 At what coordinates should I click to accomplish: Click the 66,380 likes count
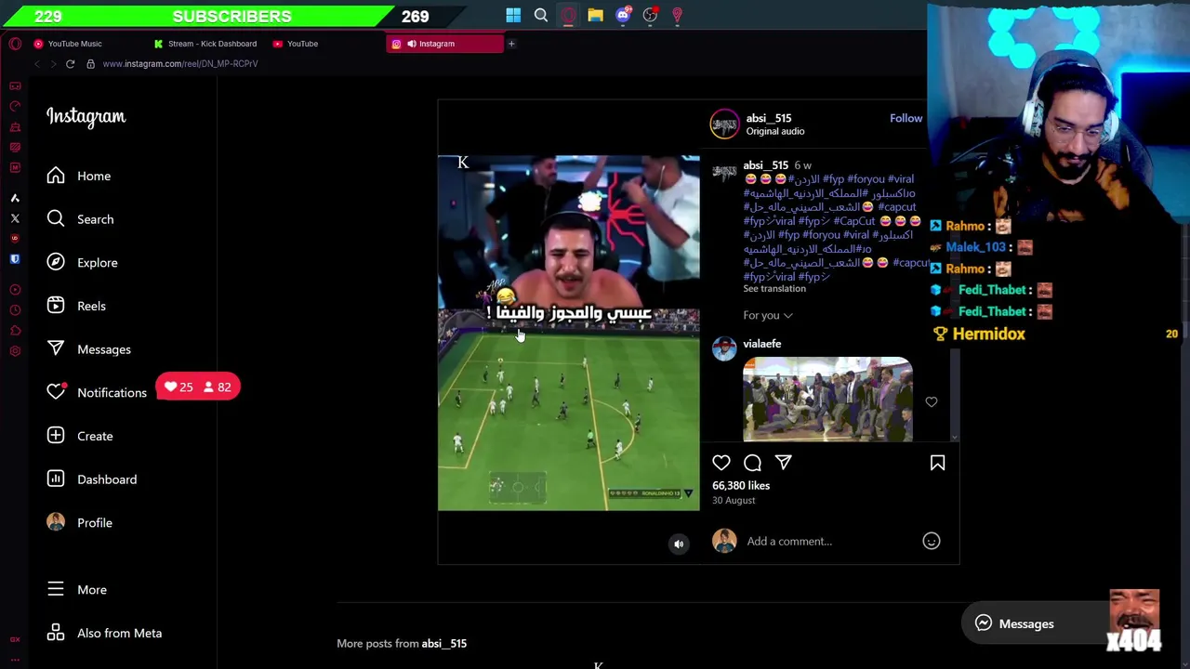[x=741, y=485]
